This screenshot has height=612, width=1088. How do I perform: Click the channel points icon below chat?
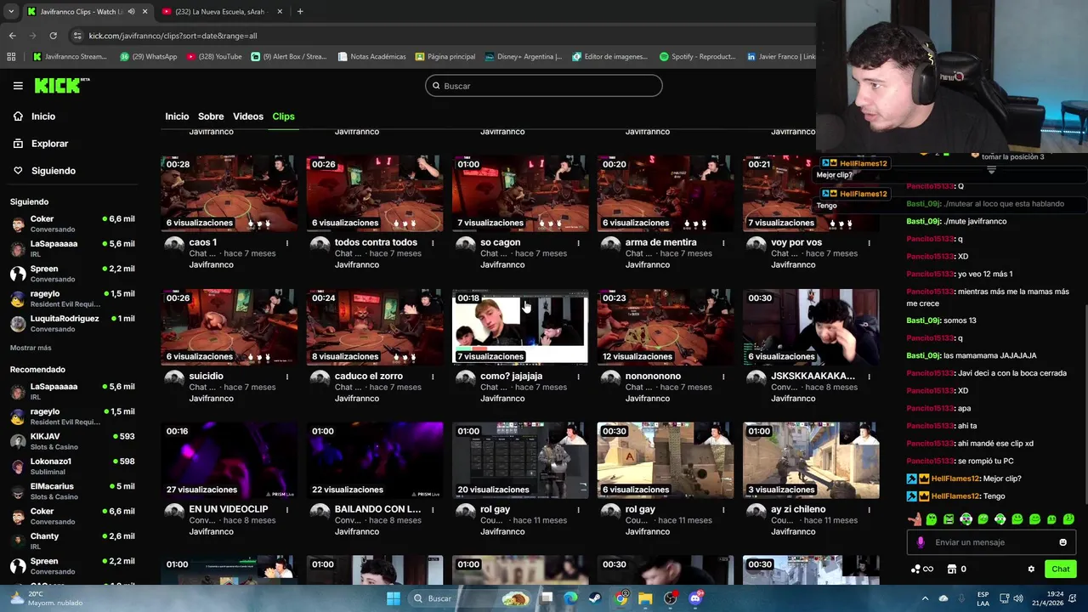click(922, 569)
